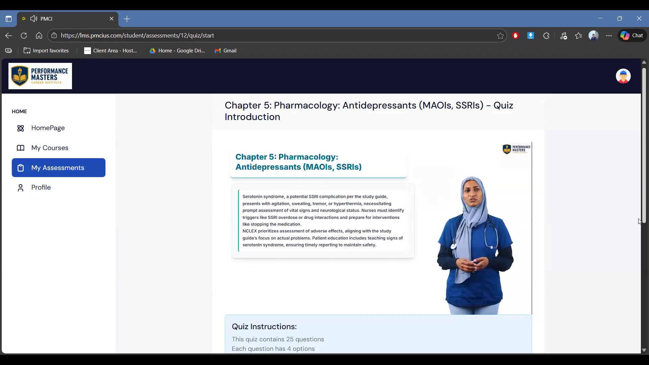Viewport: 649px width, 365px height.
Task: Open the favorites list icon
Action: click(578, 36)
